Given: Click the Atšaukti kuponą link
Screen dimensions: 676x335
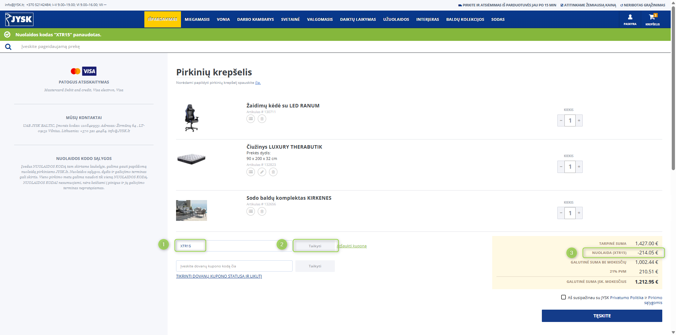Looking at the screenshot, I should pyautogui.click(x=352, y=246).
